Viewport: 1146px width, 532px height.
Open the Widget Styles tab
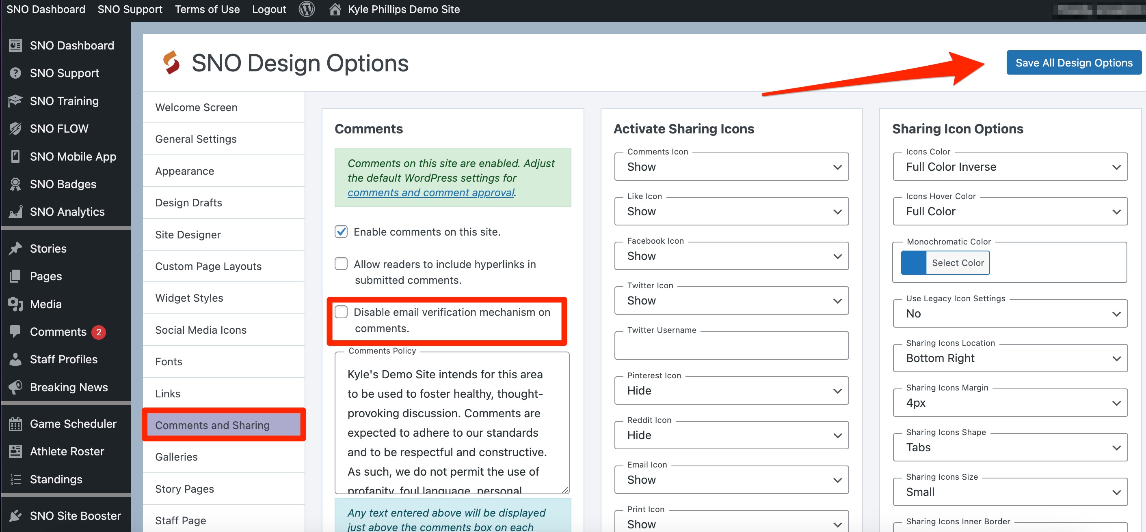click(223, 298)
